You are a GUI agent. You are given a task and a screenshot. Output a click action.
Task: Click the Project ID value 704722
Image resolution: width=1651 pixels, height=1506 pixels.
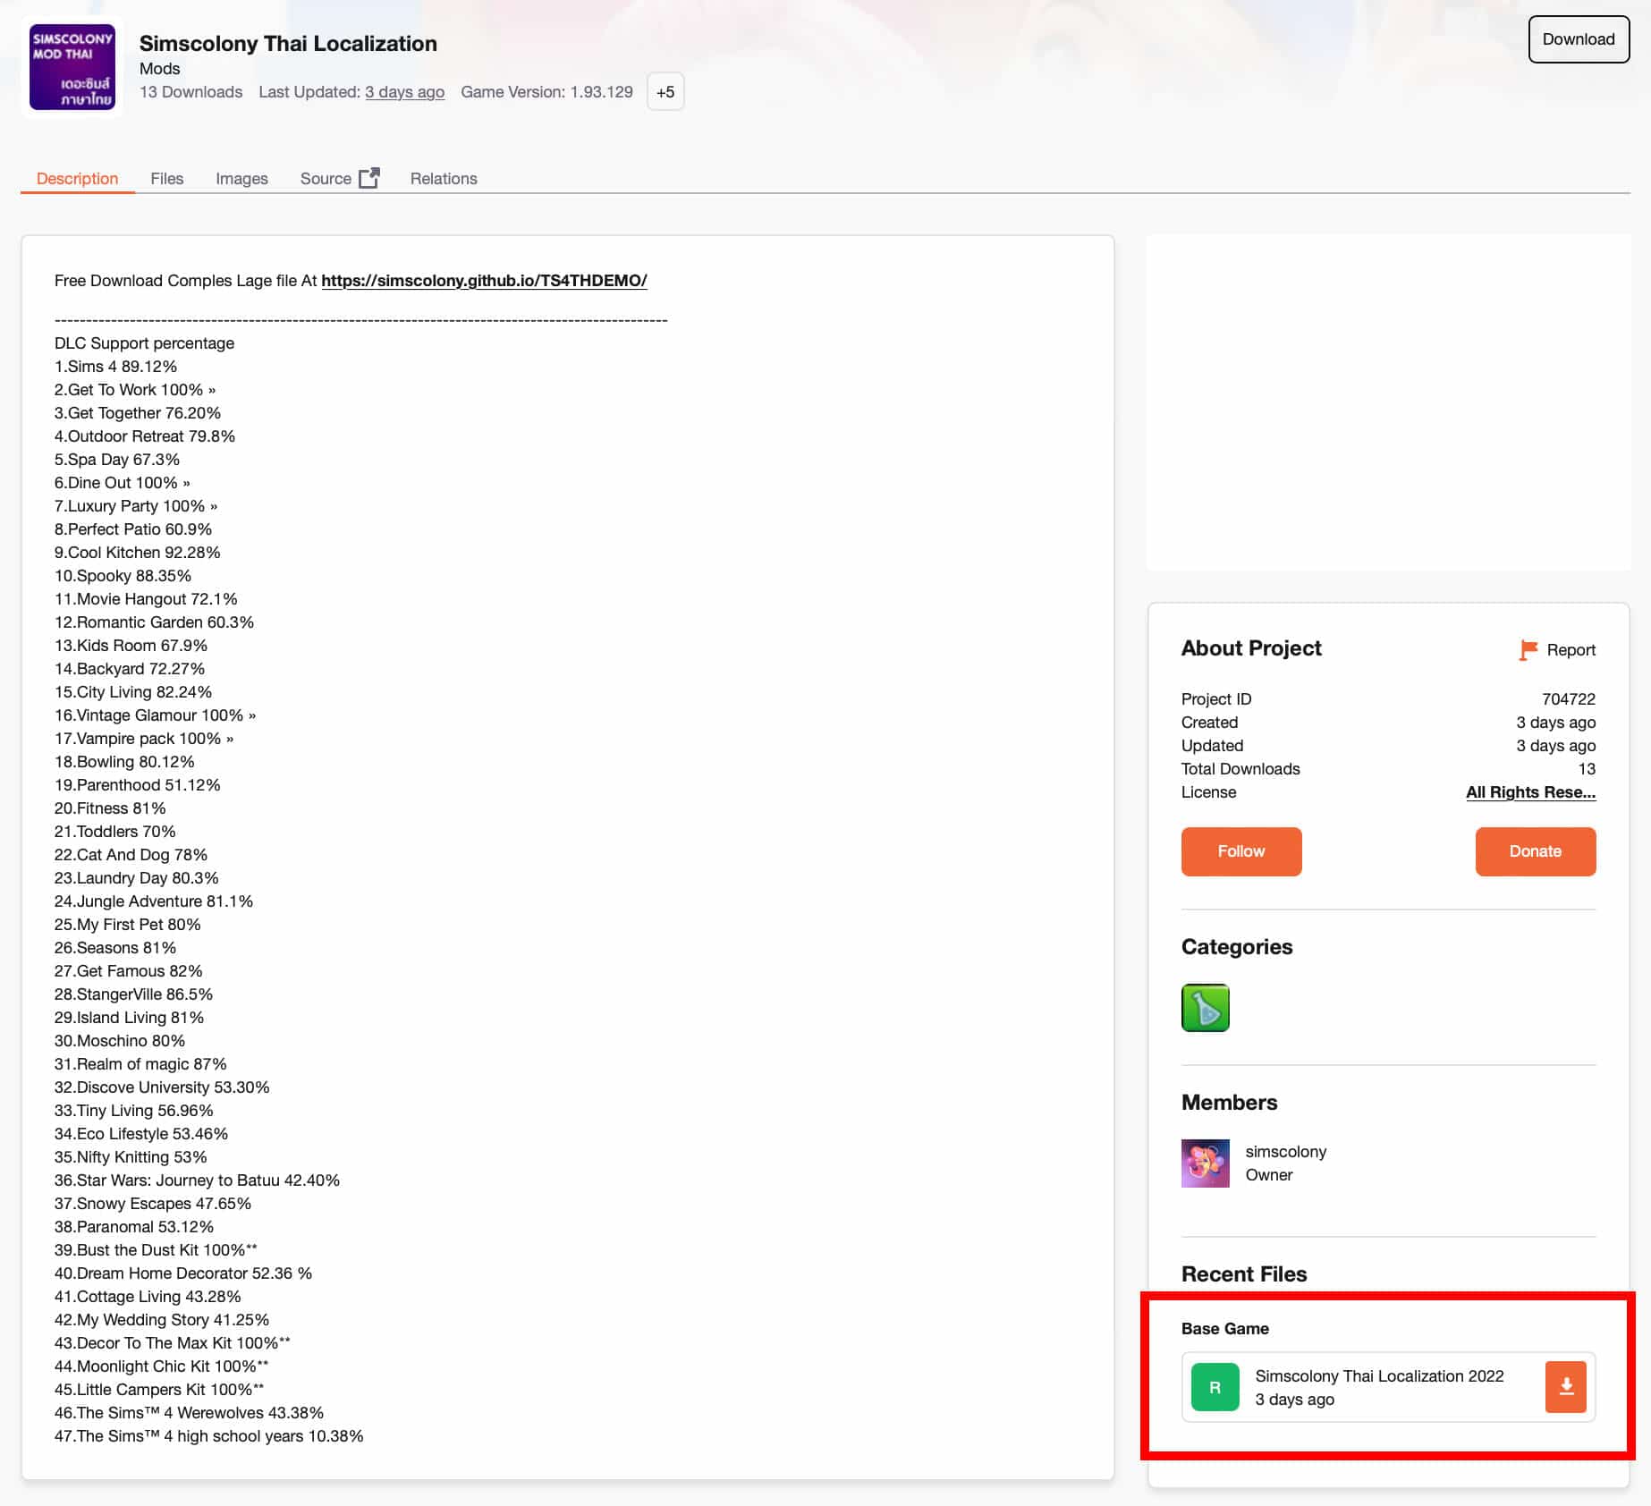[x=1569, y=699]
